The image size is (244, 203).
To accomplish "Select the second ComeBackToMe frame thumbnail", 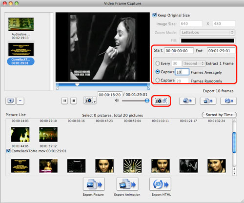I will (x=48, y=166).
